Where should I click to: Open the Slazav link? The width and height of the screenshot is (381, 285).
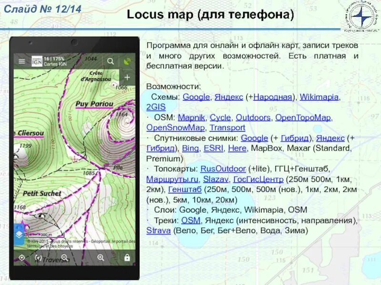tap(216, 180)
